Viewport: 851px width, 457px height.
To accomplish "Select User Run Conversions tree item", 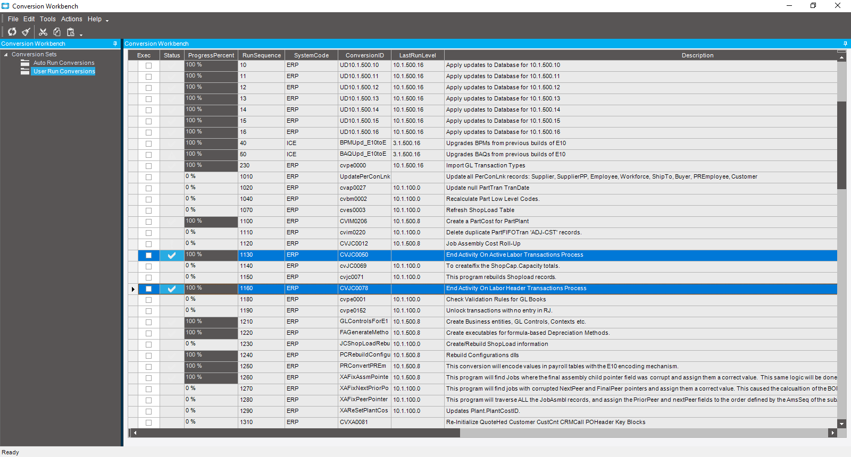I will [x=64, y=71].
